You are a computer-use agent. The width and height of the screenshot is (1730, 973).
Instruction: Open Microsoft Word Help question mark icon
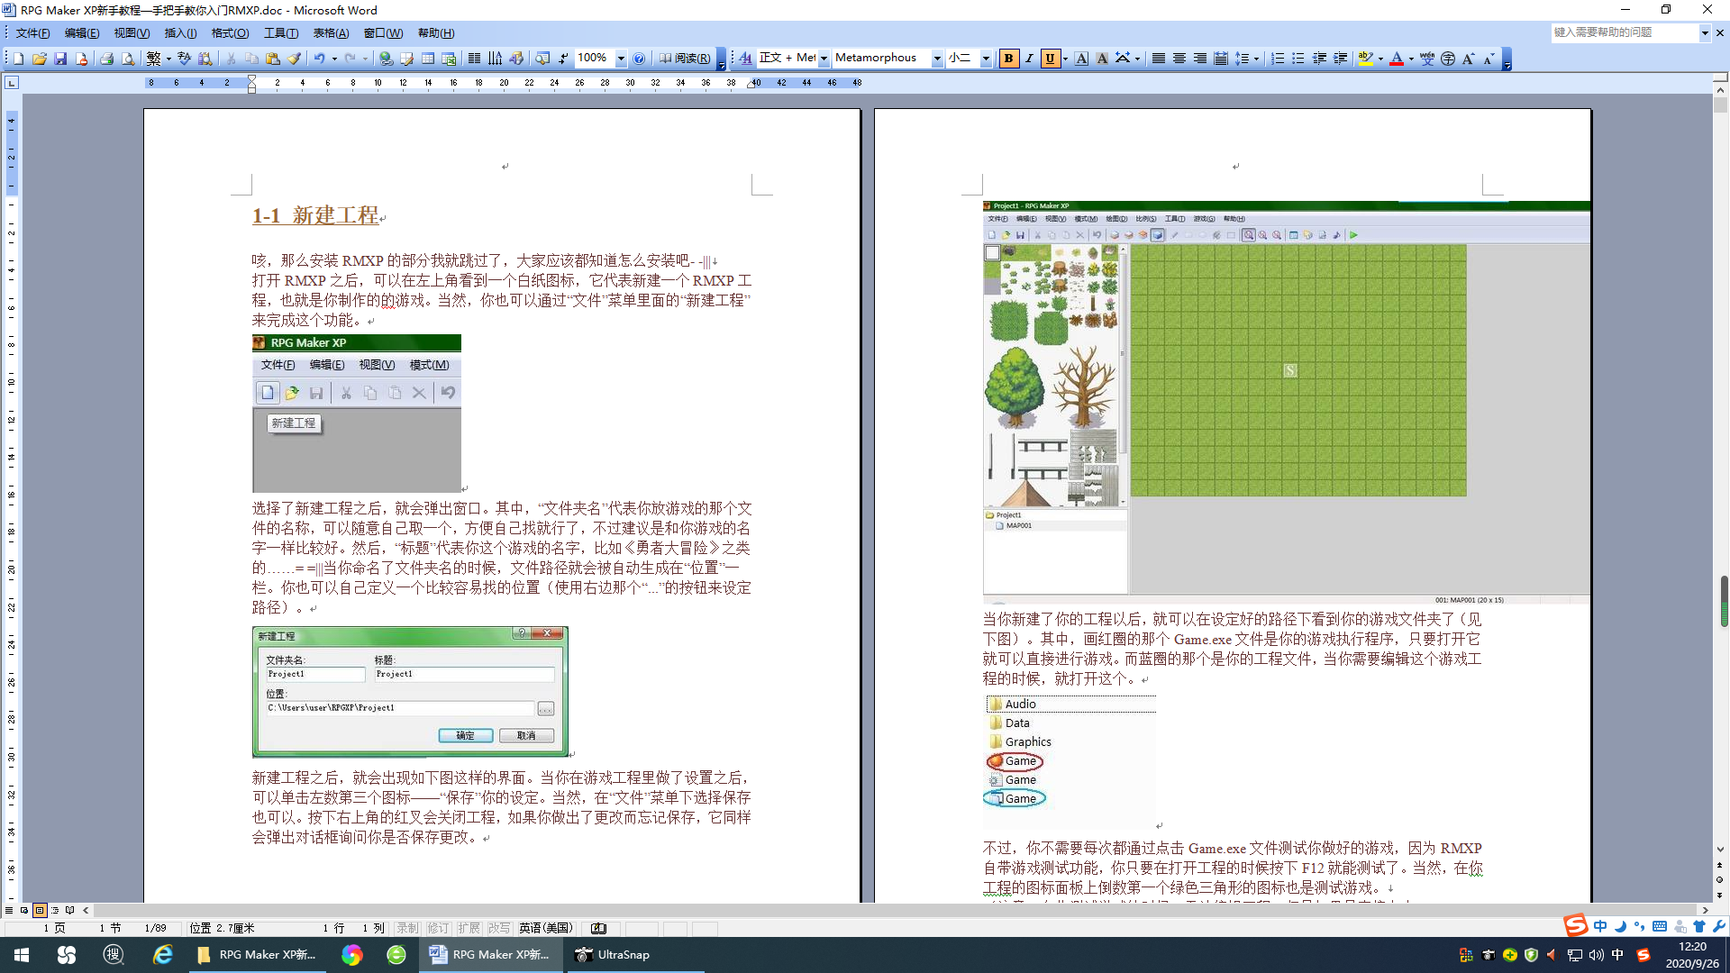(x=639, y=59)
